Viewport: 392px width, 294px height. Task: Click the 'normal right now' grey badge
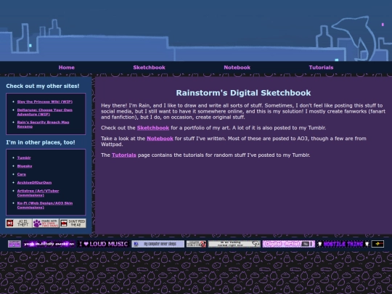pyautogui.click(x=234, y=244)
